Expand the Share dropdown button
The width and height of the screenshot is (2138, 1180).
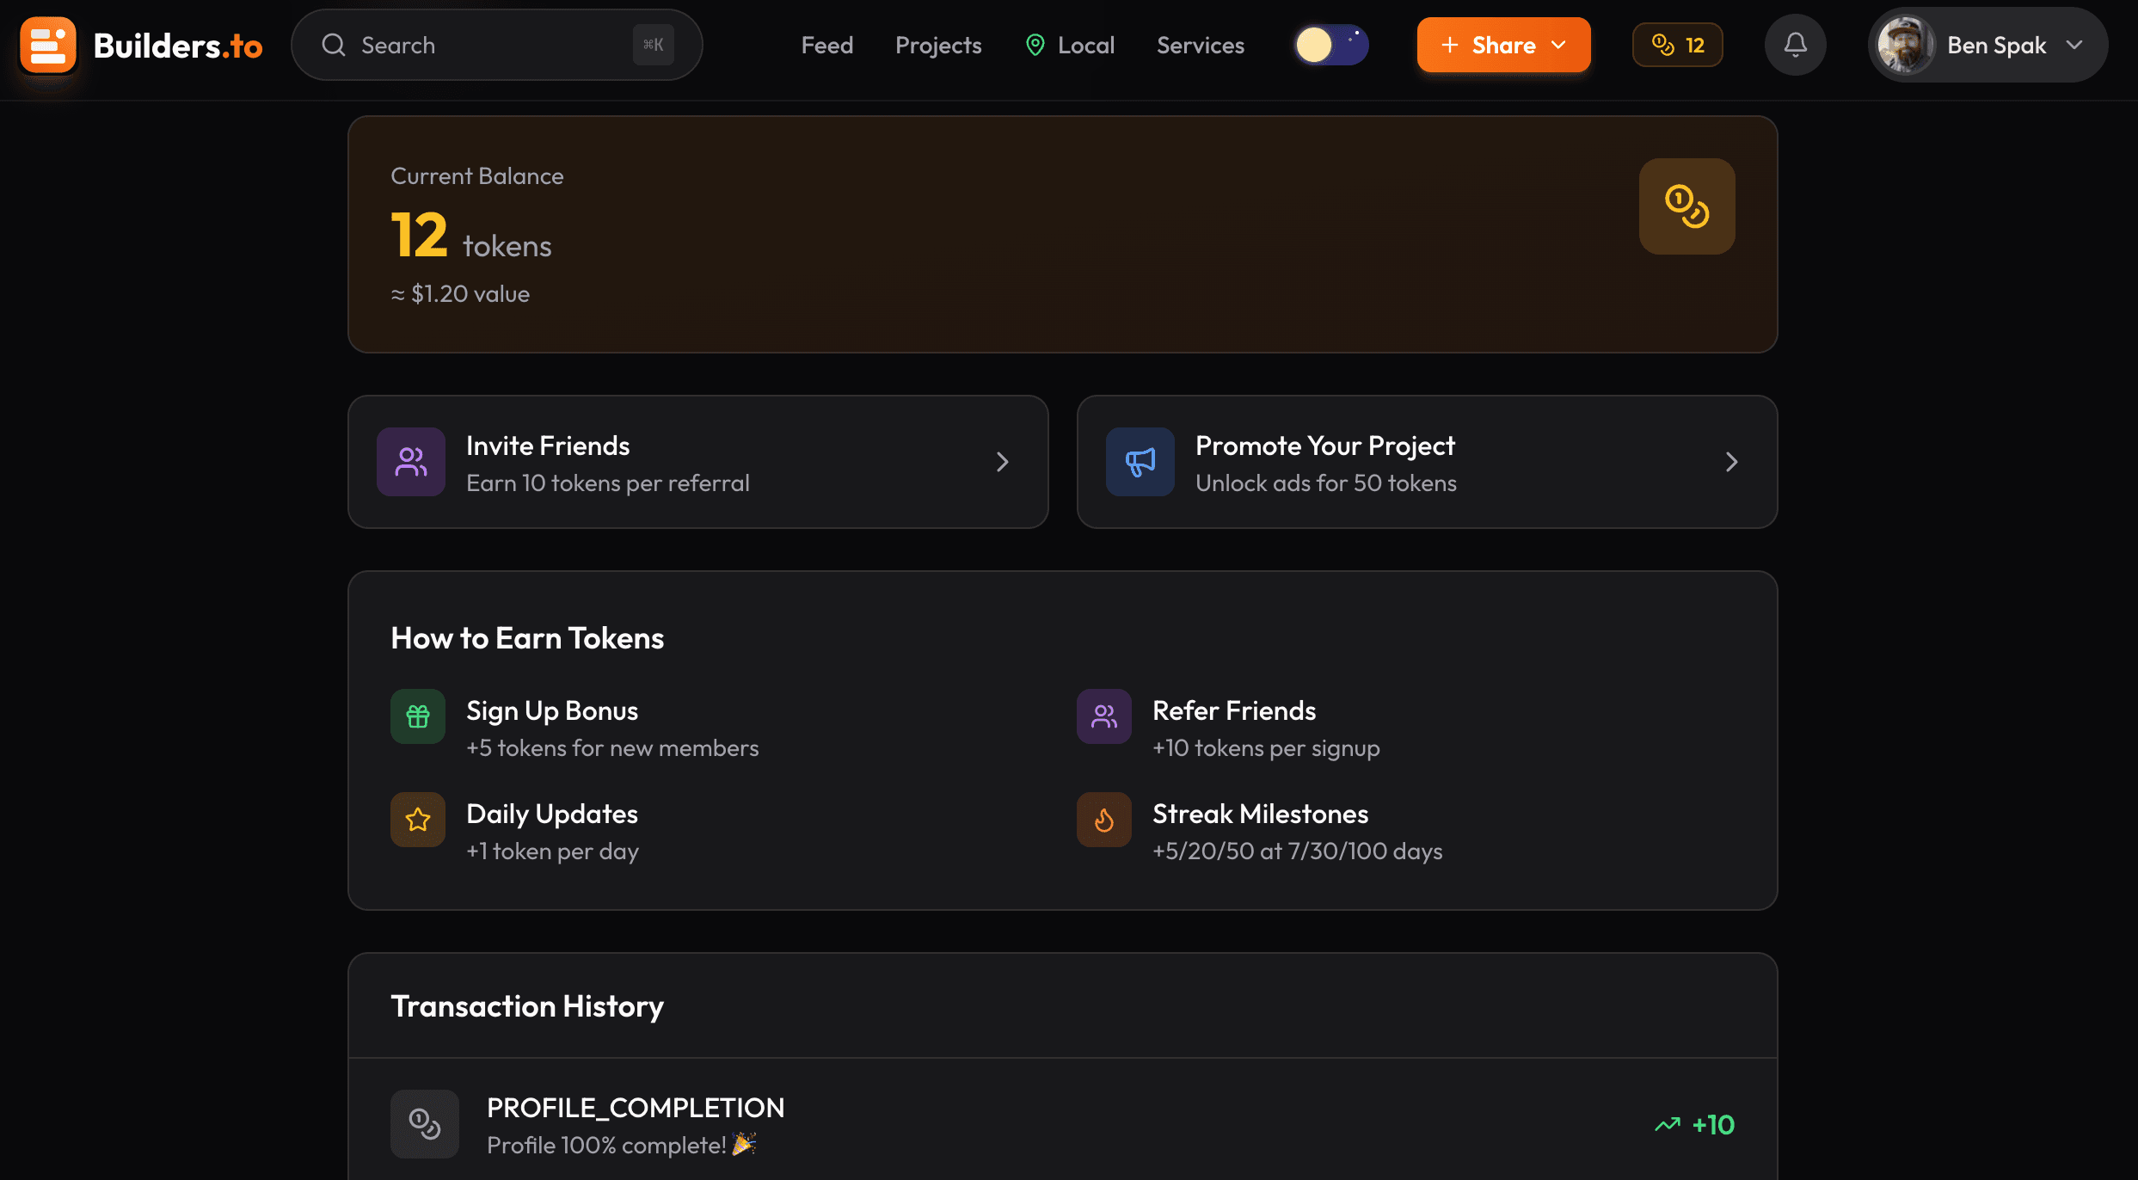tap(1503, 45)
